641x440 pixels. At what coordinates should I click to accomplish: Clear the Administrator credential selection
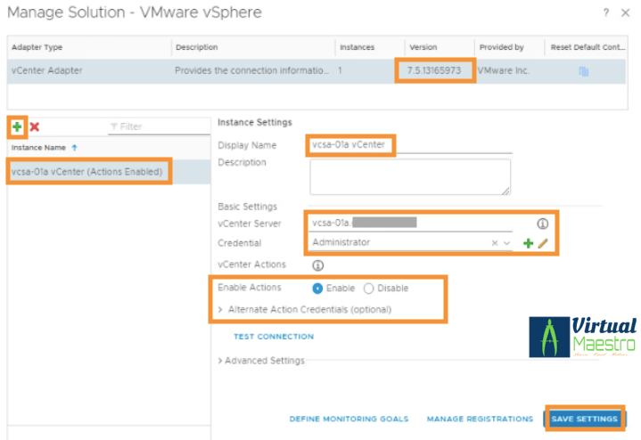495,242
